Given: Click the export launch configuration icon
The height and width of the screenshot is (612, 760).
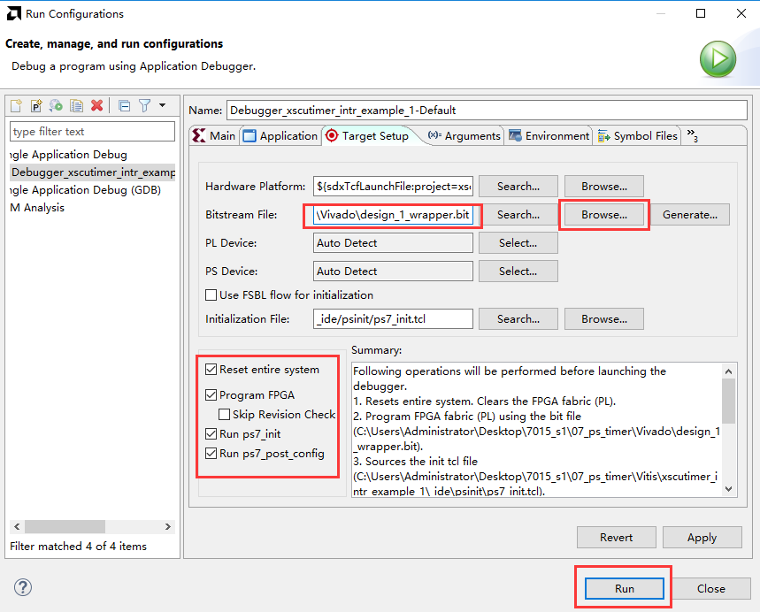Looking at the screenshot, I should point(56,105).
